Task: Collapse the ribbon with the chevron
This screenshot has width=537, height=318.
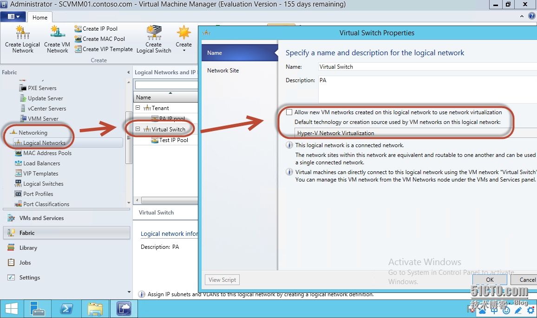Action: (x=522, y=16)
